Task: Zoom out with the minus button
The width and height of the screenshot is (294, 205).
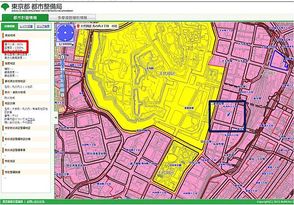Action: (63, 95)
